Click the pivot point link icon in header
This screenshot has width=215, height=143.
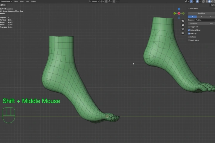point(101,1)
